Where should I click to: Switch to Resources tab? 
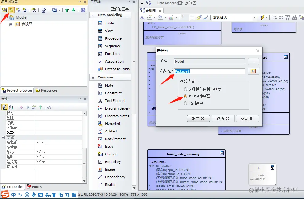[x=47, y=90]
